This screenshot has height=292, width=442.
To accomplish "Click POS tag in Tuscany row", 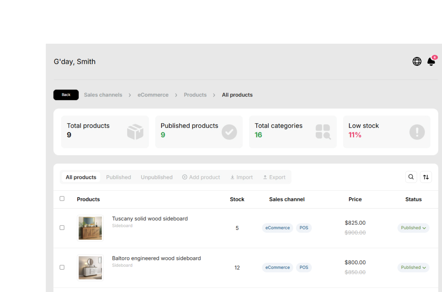I will (x=303, y=228).
